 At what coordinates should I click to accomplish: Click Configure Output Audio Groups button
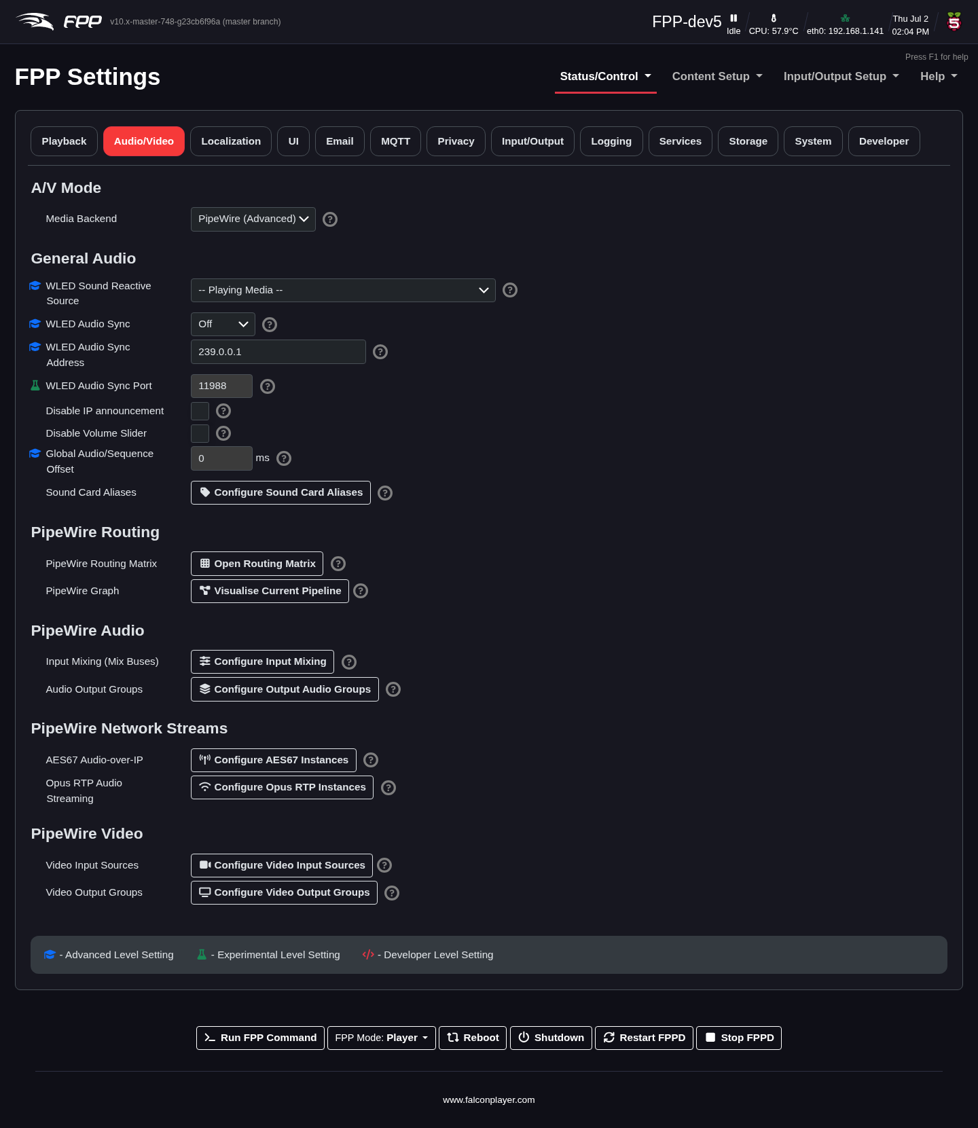(285, 689)
